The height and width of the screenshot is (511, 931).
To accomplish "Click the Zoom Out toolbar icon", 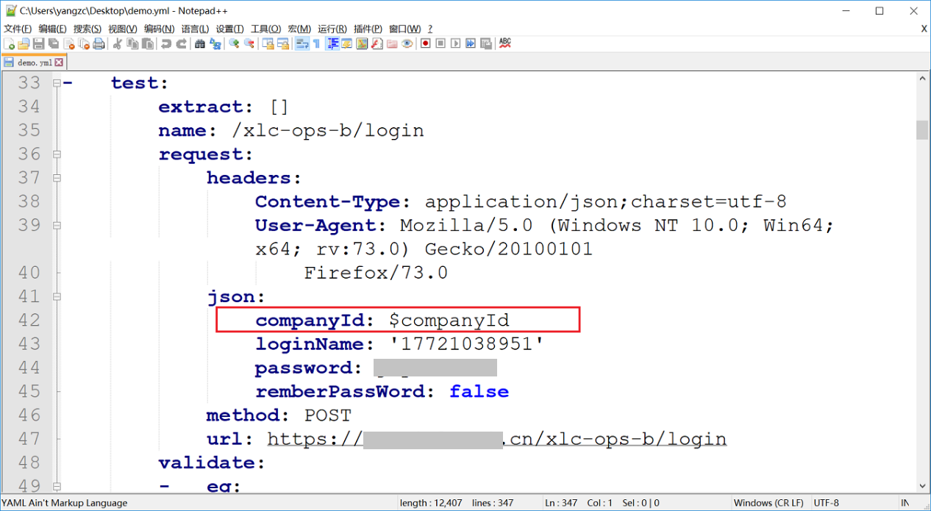I will 249,44.
